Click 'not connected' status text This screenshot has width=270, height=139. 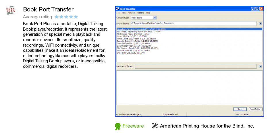pos(243,114)
